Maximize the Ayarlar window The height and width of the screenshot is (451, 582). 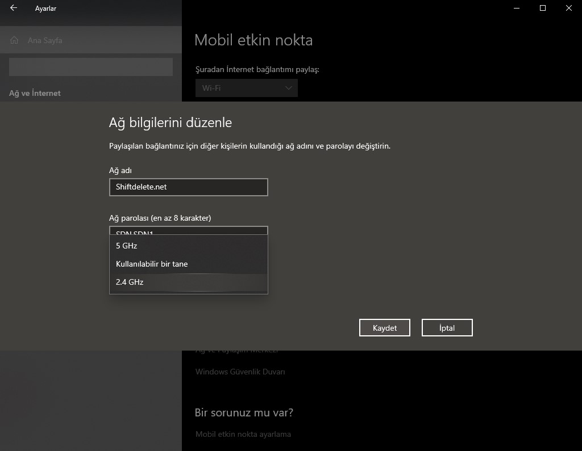pyautogui.click(x=543, y=9)
